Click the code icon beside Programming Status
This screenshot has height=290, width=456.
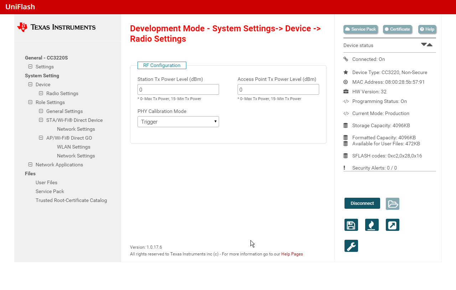point(346,101)
